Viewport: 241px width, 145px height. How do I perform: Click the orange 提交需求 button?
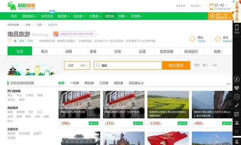[x=176, y=65]
